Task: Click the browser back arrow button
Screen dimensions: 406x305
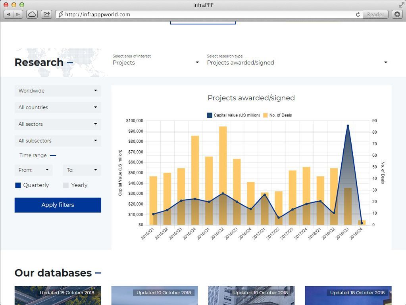Action: click(9, 14)
